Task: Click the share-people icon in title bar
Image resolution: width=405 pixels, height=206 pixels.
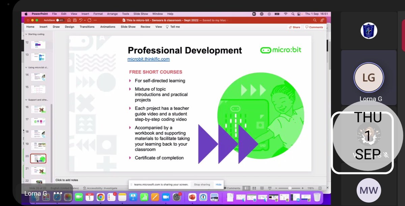Action: click(x=322, y=20)
